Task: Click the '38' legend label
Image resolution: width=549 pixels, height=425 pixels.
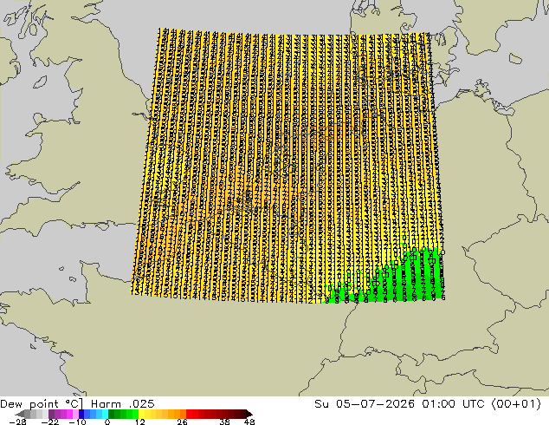Action: 225,422
